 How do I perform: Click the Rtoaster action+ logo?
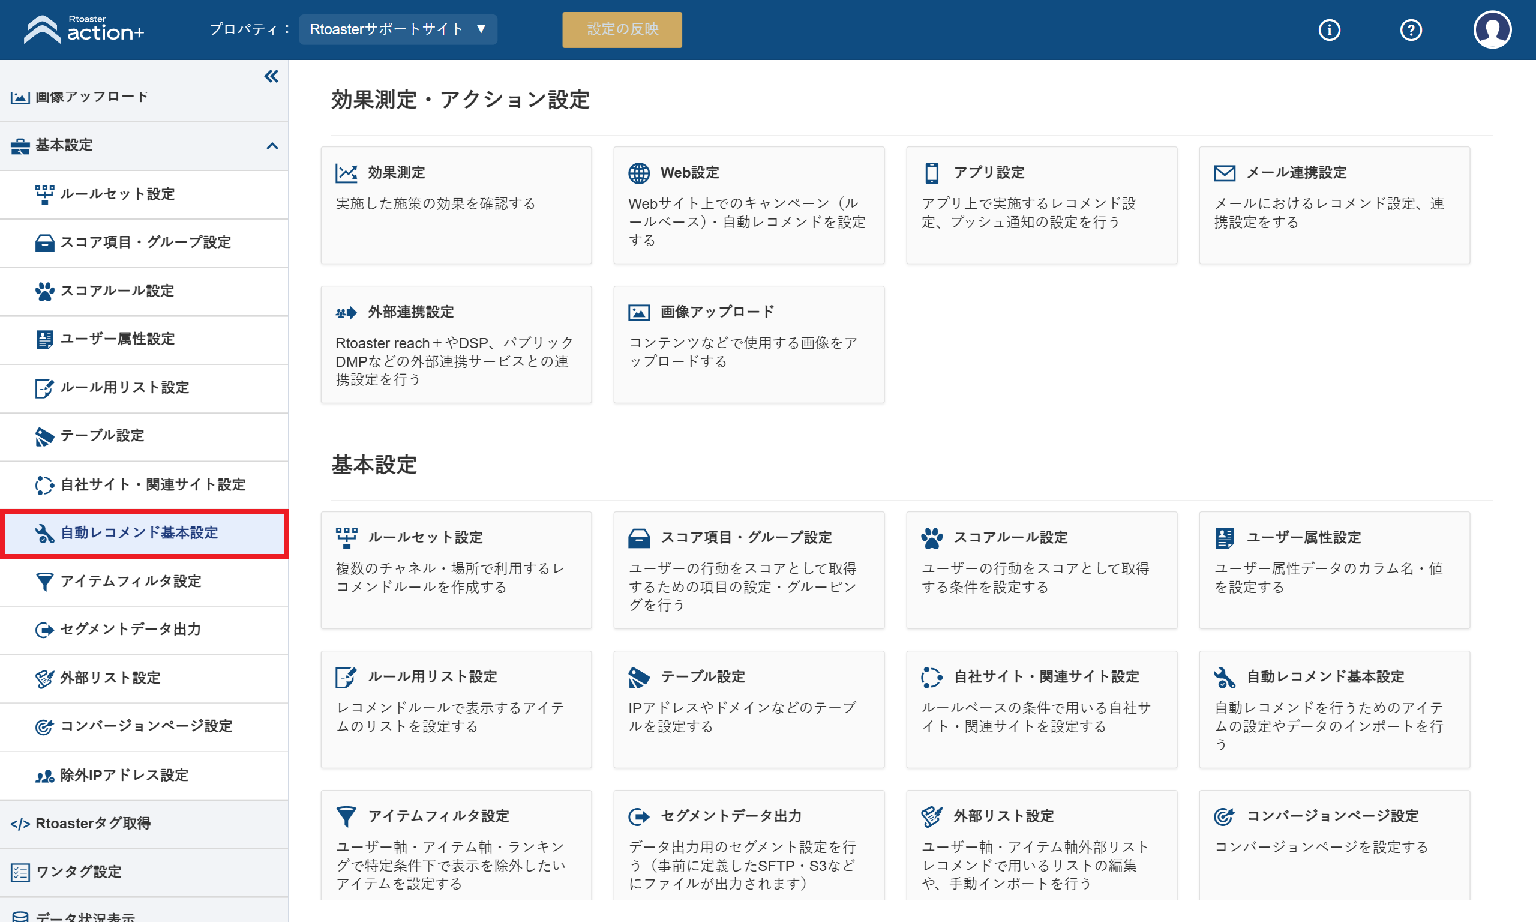click(x=84, y=29)
